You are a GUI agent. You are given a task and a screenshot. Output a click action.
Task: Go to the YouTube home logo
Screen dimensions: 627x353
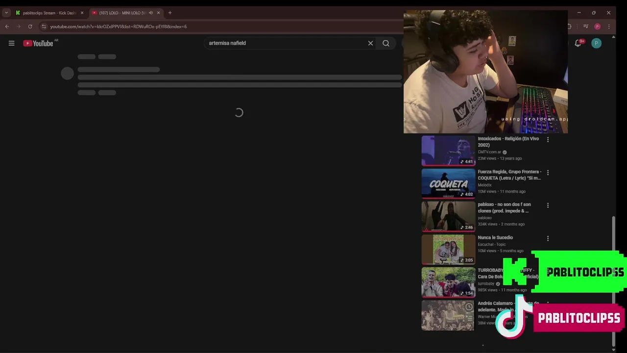(38, 43)
